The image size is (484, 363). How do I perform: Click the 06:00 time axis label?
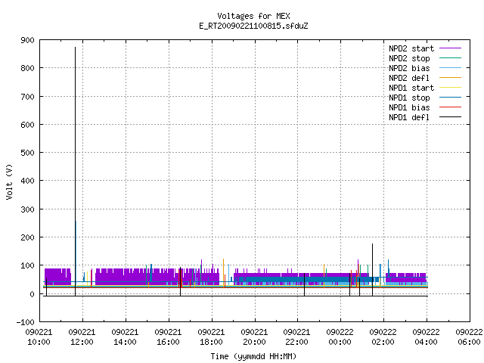coord(469,342)
